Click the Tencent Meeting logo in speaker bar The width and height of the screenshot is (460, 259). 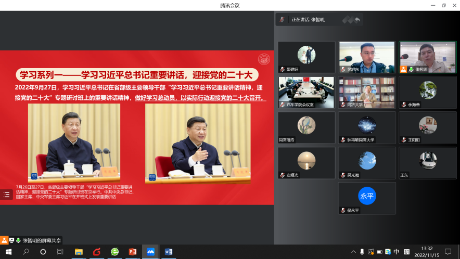pyautogui.click(x=347, y=20)
